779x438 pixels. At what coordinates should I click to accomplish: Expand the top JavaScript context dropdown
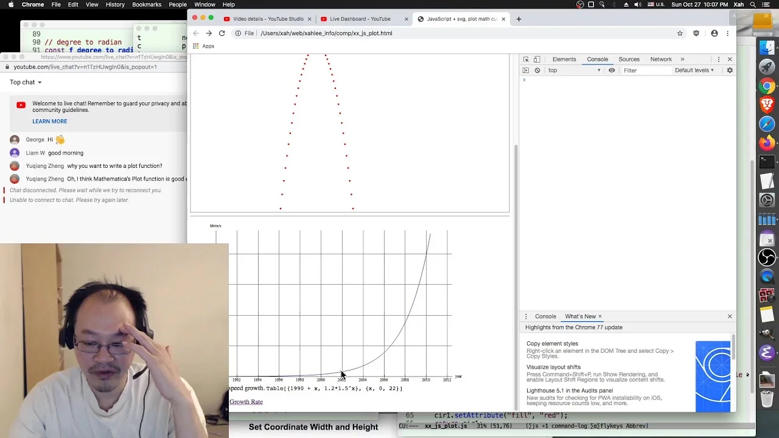coord(575,71)
